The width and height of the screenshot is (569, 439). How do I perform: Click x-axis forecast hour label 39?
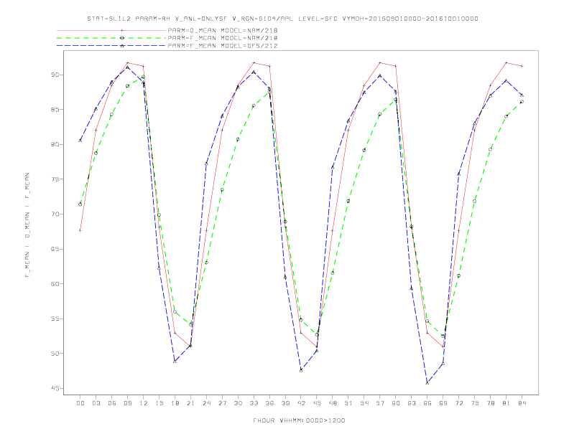(x=285, y=403)
